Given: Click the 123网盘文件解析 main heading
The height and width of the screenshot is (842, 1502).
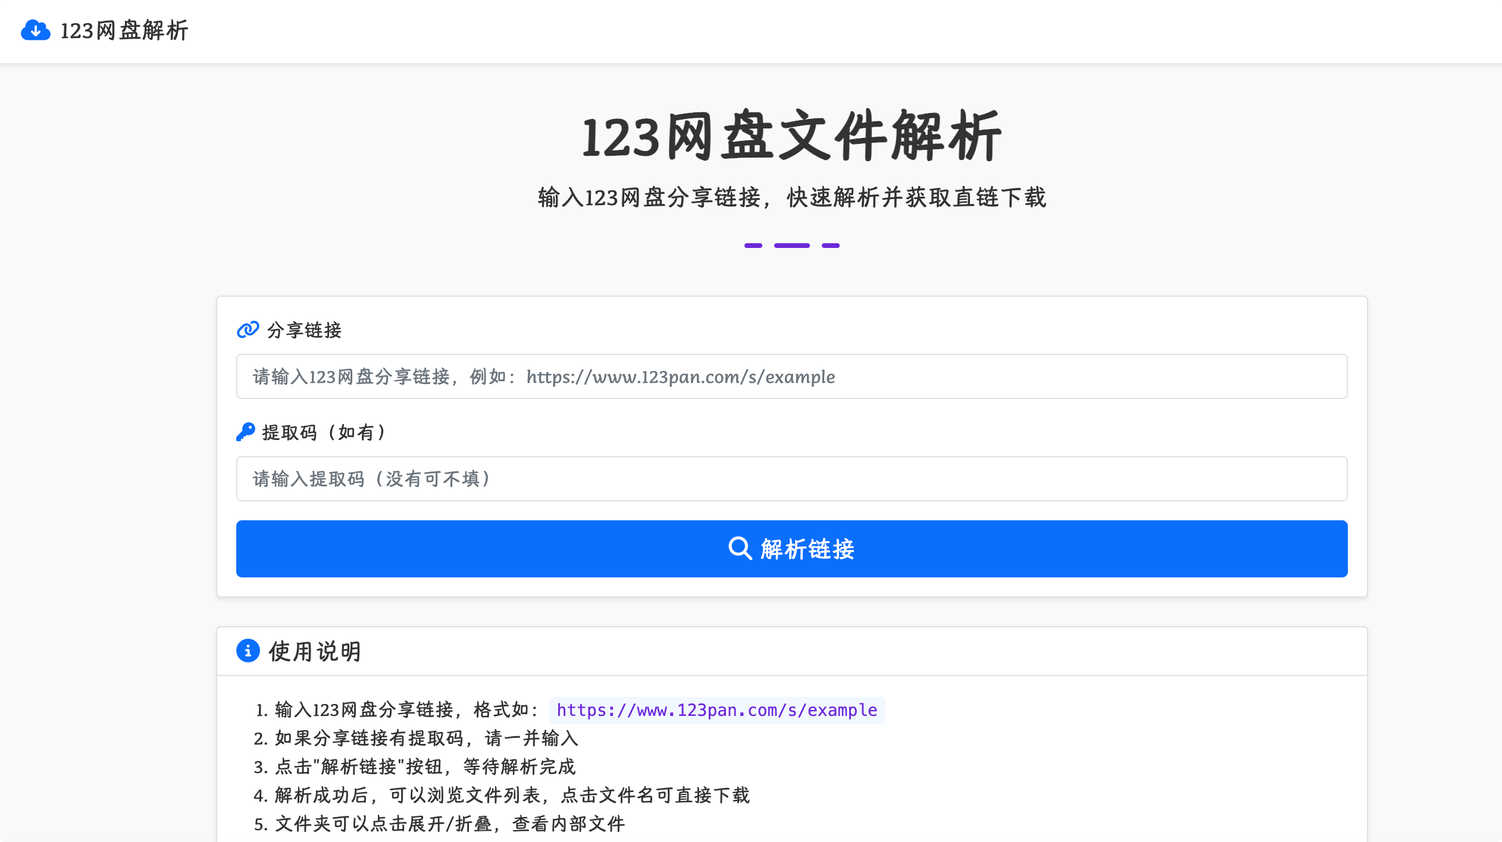Looking at the screenshot, I should [x=791, y=137].
